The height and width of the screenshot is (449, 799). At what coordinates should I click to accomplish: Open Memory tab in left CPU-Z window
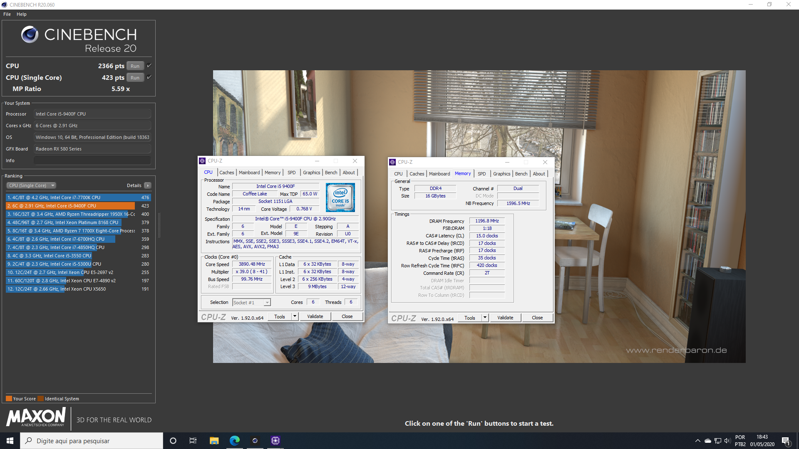pyautogui.click(x=273, y=173)
